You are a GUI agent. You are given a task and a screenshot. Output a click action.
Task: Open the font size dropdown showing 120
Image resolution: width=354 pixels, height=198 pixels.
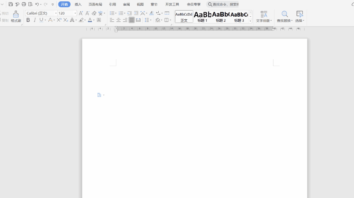coord(75,13)
